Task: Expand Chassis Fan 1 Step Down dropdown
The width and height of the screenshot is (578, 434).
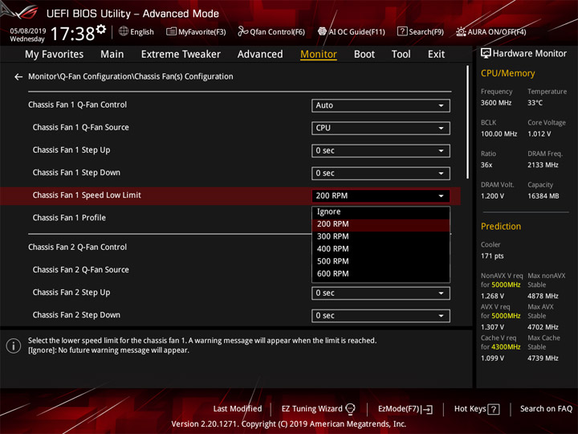Action: pyautogui.click(x=381, y=173)
